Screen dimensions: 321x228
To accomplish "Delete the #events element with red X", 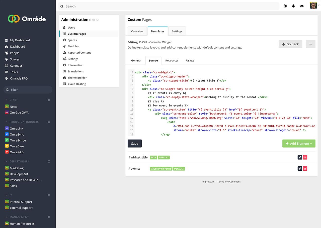I will coord(305,169).
